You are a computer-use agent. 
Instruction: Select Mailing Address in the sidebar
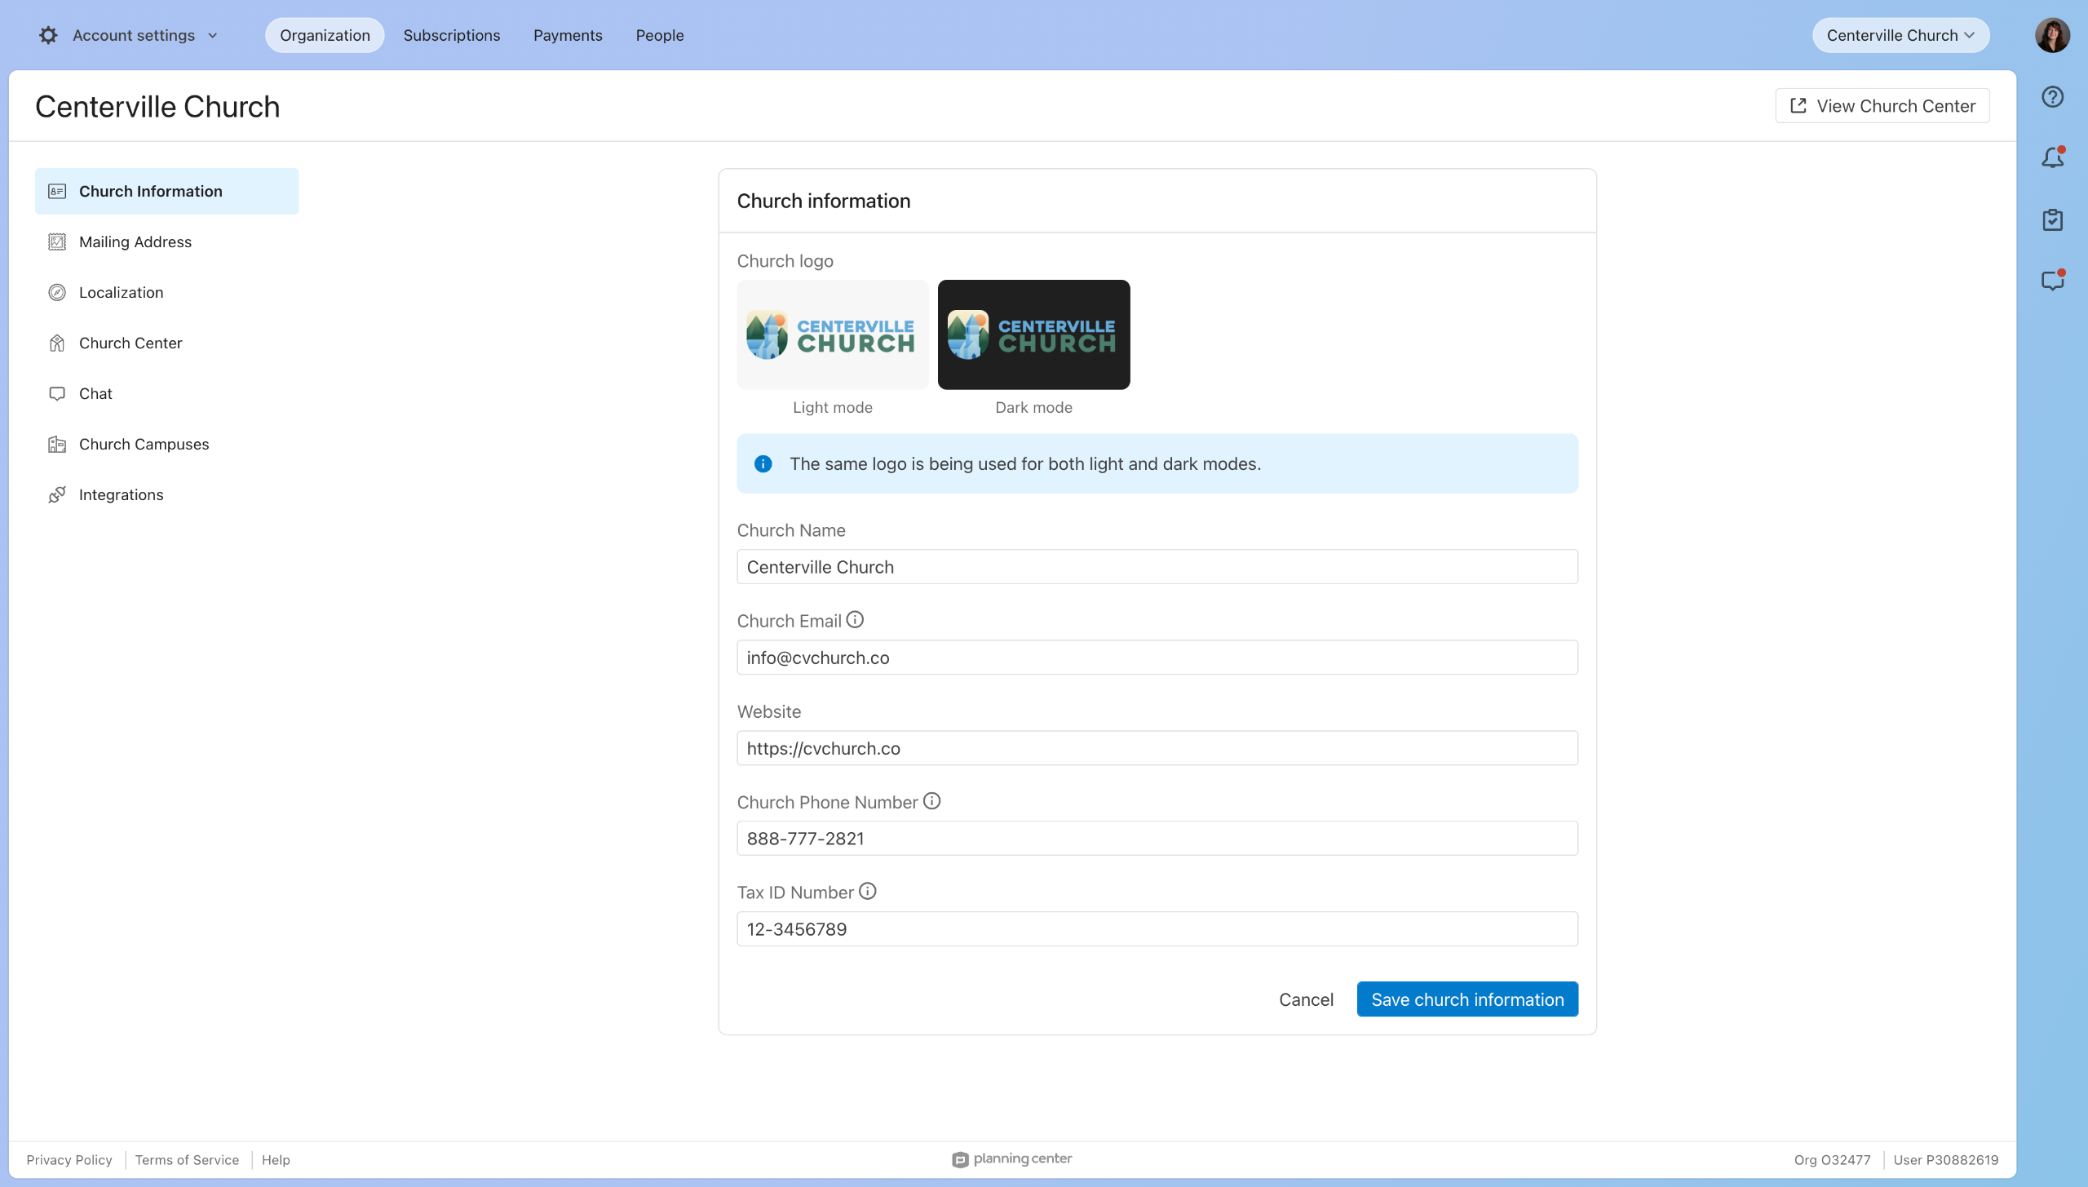pos(166,242)
